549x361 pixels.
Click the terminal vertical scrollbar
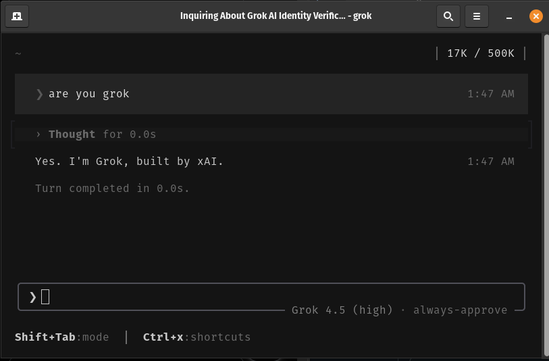(x=546, y=195)
